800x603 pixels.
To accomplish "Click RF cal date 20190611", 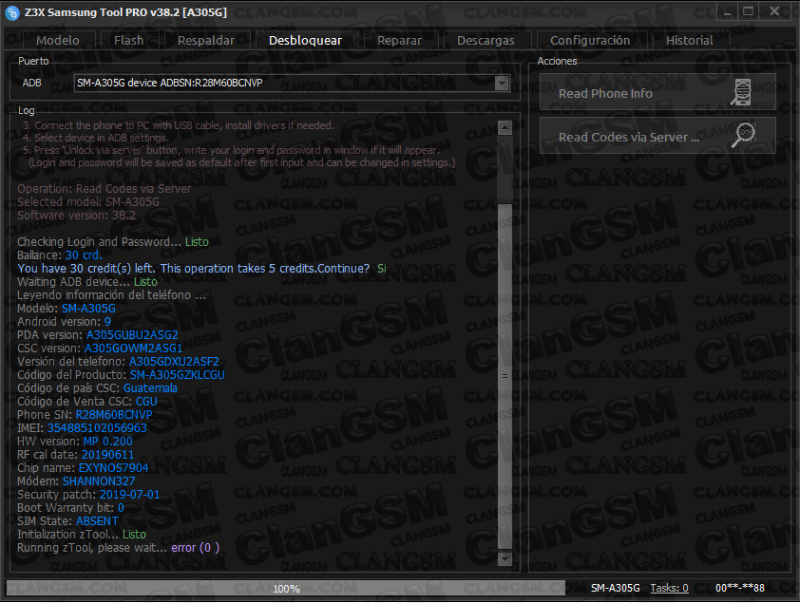I will point(107,454).
